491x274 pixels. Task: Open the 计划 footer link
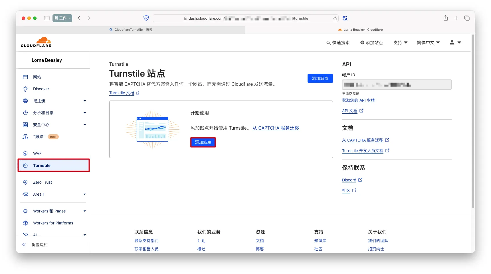tap(201, 241)
